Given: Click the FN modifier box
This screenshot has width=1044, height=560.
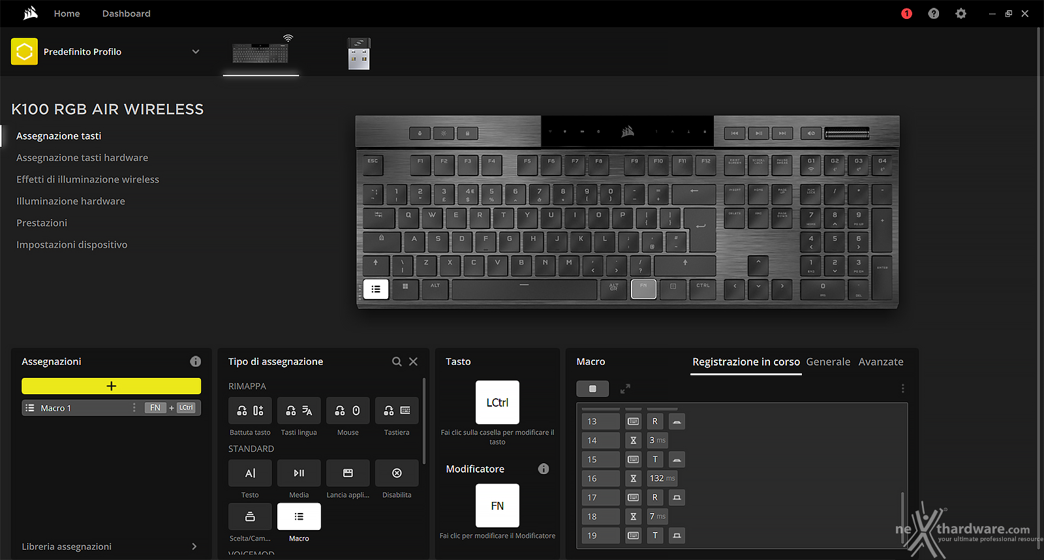Looking at the screenshot, I should (497, 506).
